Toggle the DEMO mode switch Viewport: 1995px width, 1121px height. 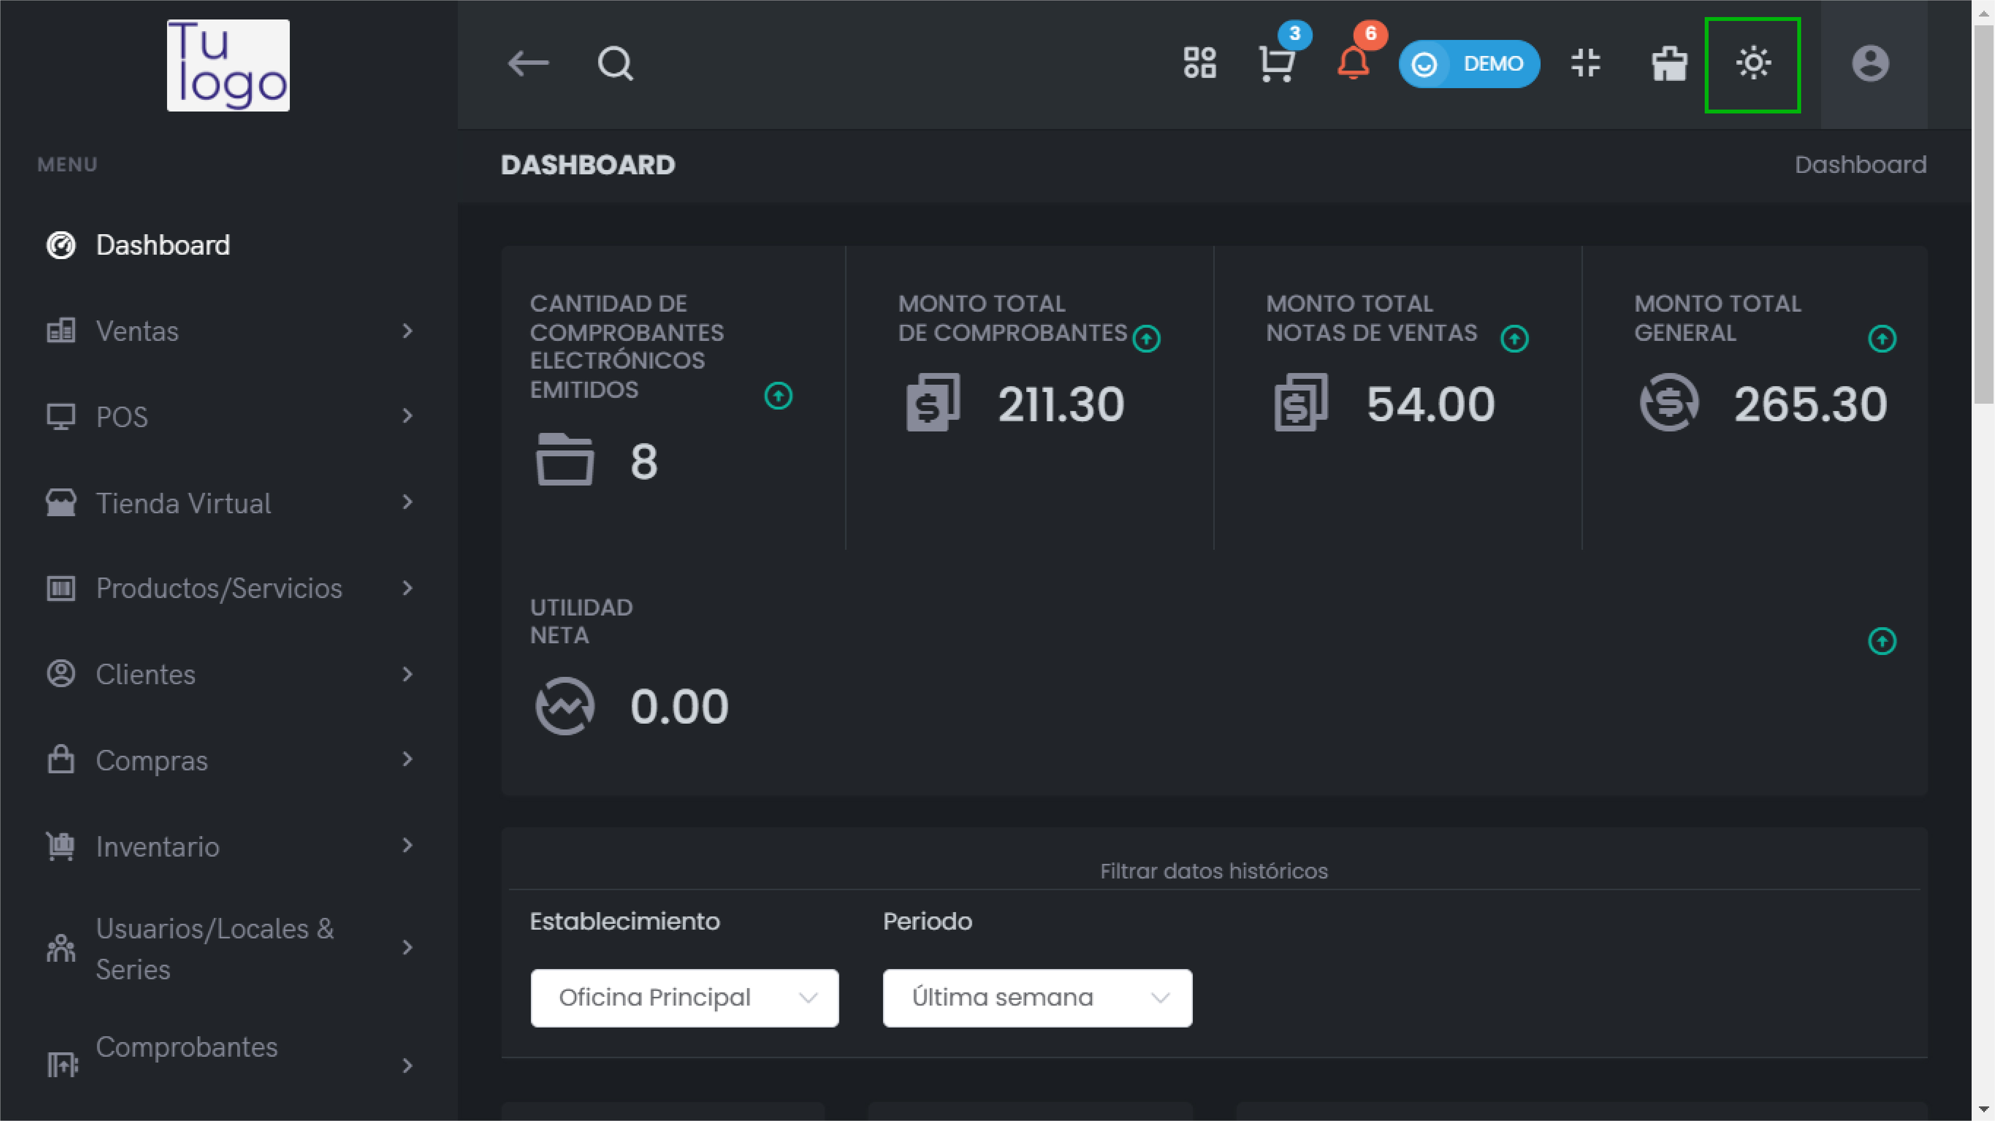pos(1468,63)
